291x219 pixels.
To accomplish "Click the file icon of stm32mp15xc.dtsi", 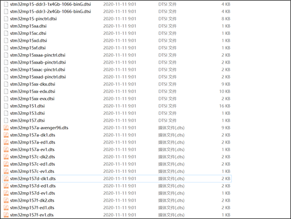I will 6,33.
